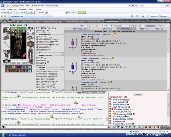171x137 pixels.
Task: Click greyhaired in the user list
Action: point(118,102)
